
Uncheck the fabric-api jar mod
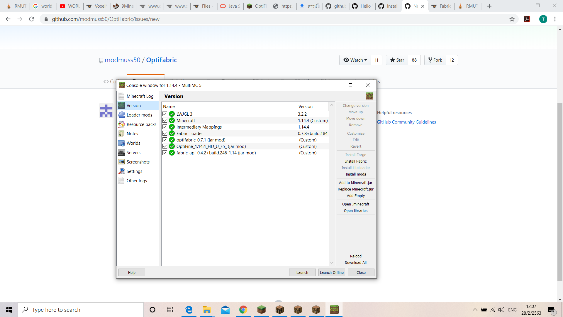click(x=165, y=153)
